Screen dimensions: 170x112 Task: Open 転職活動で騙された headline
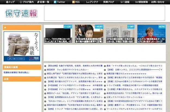coord(126,74)
